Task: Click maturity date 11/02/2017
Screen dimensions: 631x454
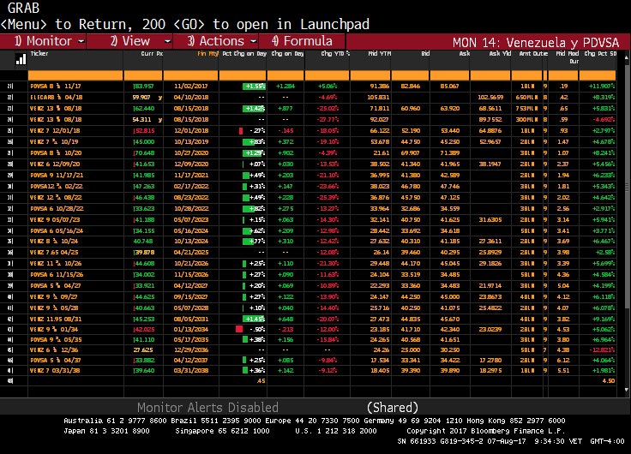Action: pos(191,86)
